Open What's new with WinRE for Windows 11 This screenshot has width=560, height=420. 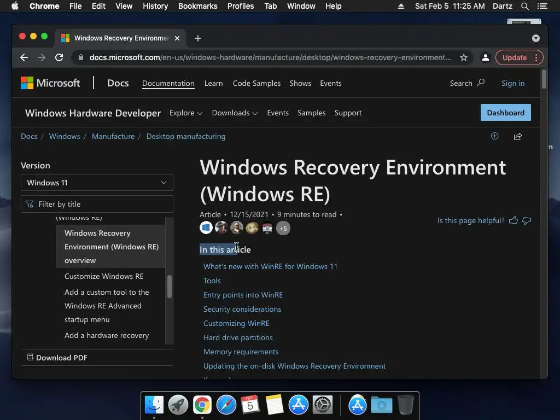[270, 266]
